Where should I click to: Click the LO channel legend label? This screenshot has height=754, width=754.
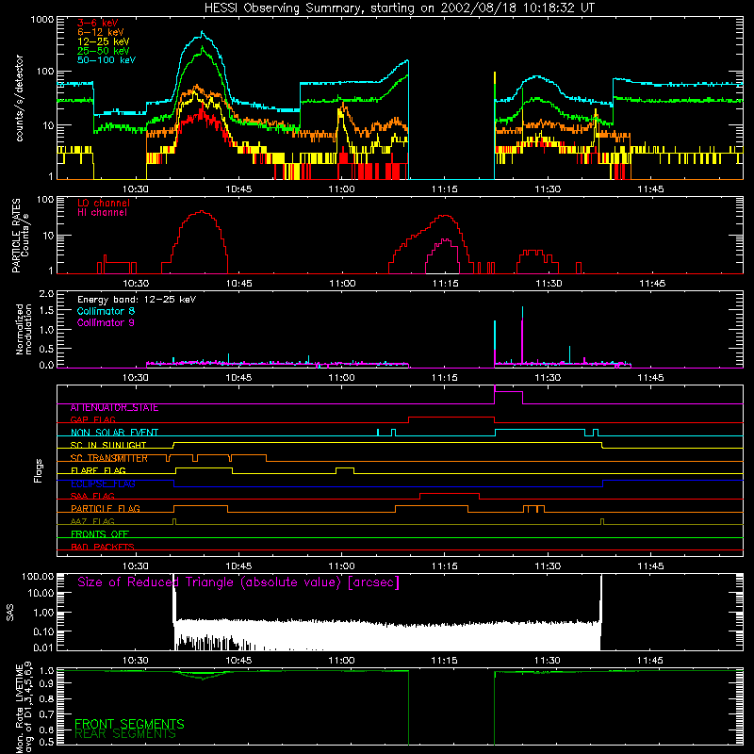click(104, 203)
